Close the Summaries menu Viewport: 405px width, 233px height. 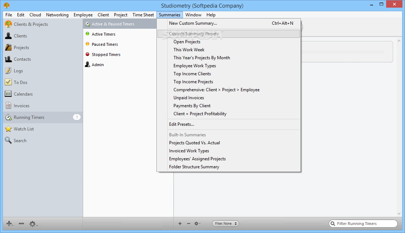click(169, 15)
